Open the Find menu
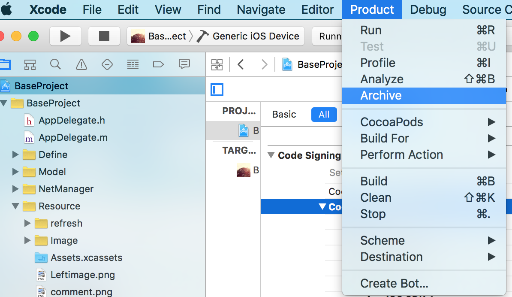 [209, 9]
